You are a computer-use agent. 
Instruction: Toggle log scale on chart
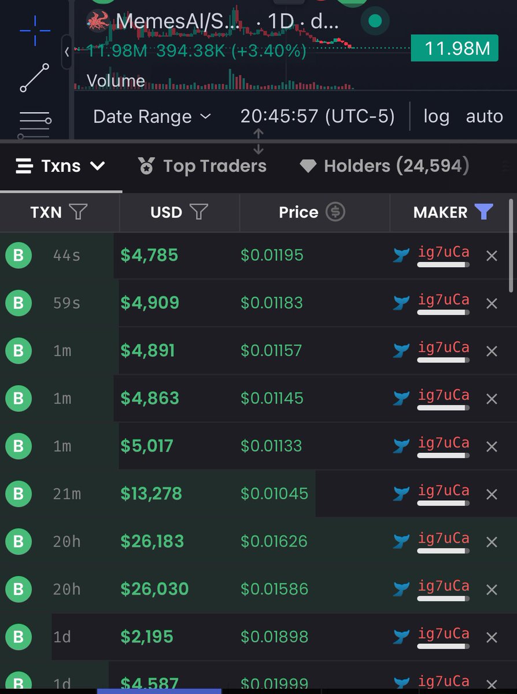pyautogui.click(x=436, y=117)
